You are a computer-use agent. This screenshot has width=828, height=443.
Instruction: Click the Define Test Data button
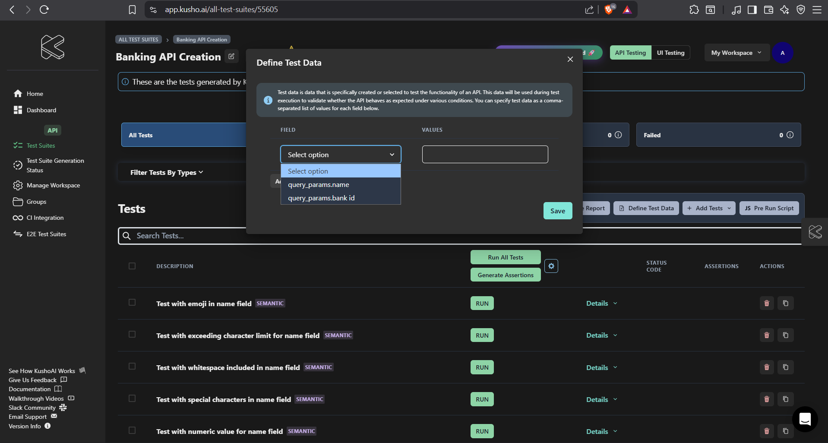646,208
